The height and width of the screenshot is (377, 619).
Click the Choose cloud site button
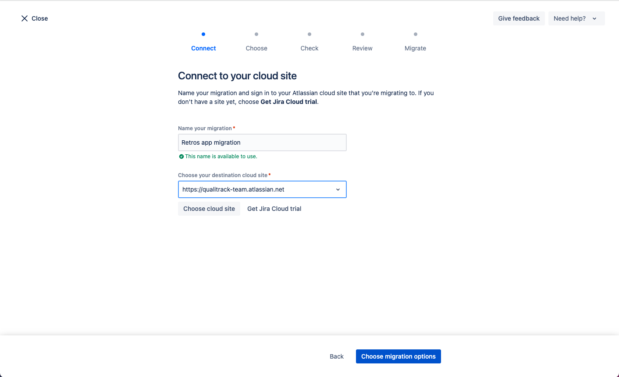(x=209, y=209)
